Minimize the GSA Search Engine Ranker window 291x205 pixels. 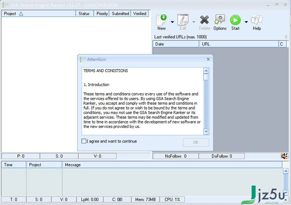coord(268,5)
